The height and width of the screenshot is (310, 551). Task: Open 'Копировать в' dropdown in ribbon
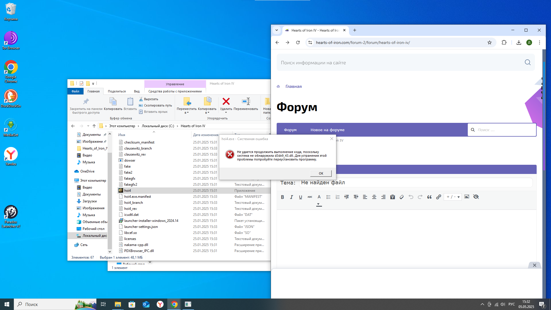tap(207, 106)
